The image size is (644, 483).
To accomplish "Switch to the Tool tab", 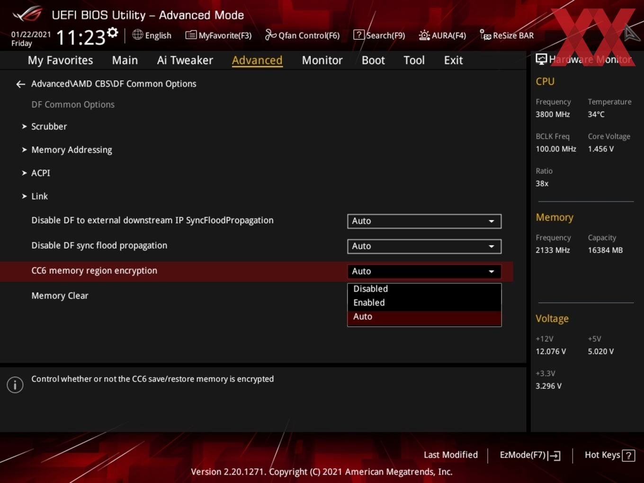I will tap(414, 60).
